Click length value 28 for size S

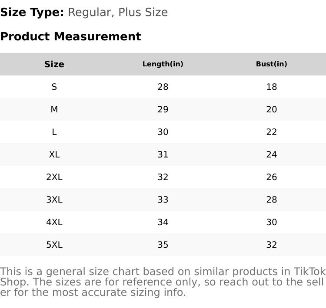(x=163, y=87)
